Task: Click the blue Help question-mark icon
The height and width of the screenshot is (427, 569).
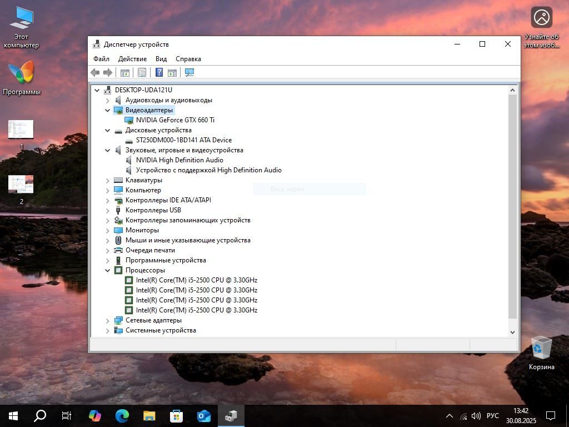Action: click(x=159, y=73)
